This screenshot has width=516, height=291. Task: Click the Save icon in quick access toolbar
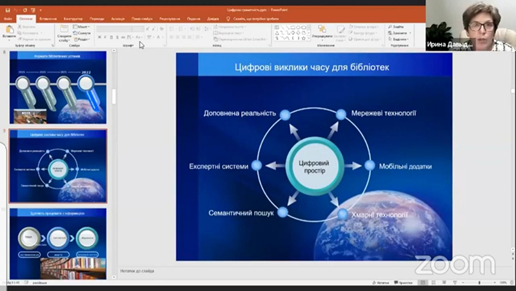(x=8, y=10)
